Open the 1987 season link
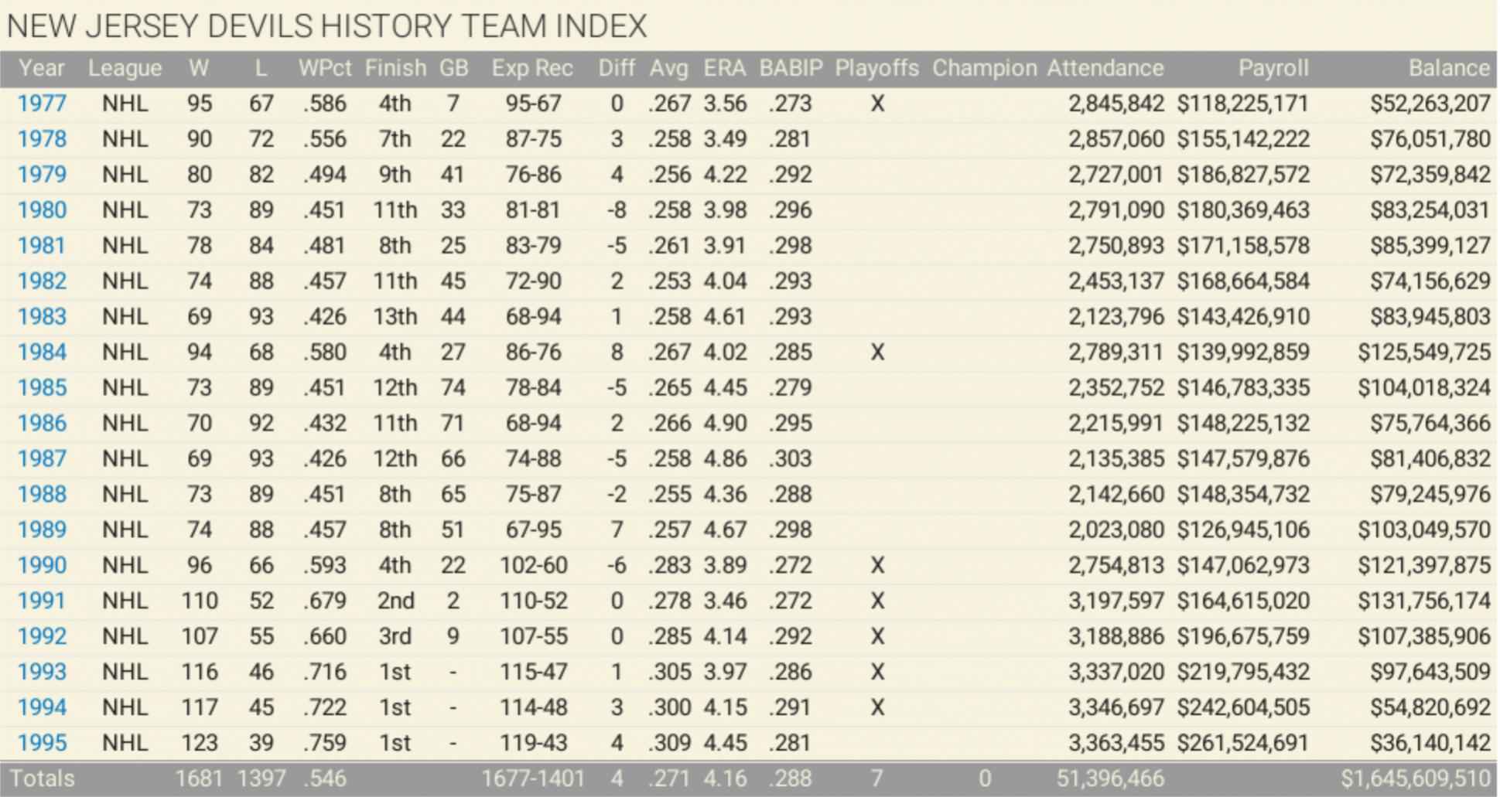Screen dimensions: 1500x797 click(42, 459)
